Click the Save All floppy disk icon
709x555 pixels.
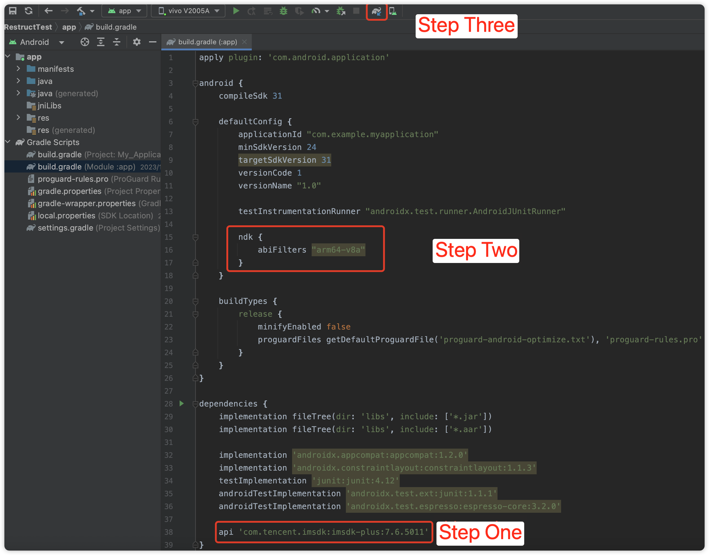[x=13, y=11]
